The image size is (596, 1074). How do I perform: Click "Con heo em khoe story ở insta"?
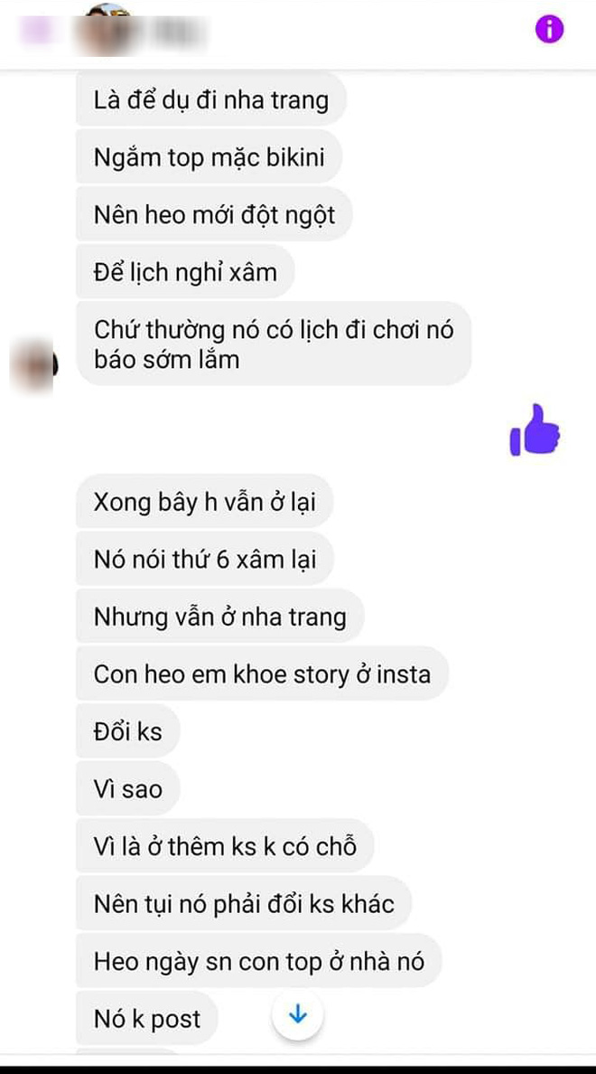tap(262, 674)
